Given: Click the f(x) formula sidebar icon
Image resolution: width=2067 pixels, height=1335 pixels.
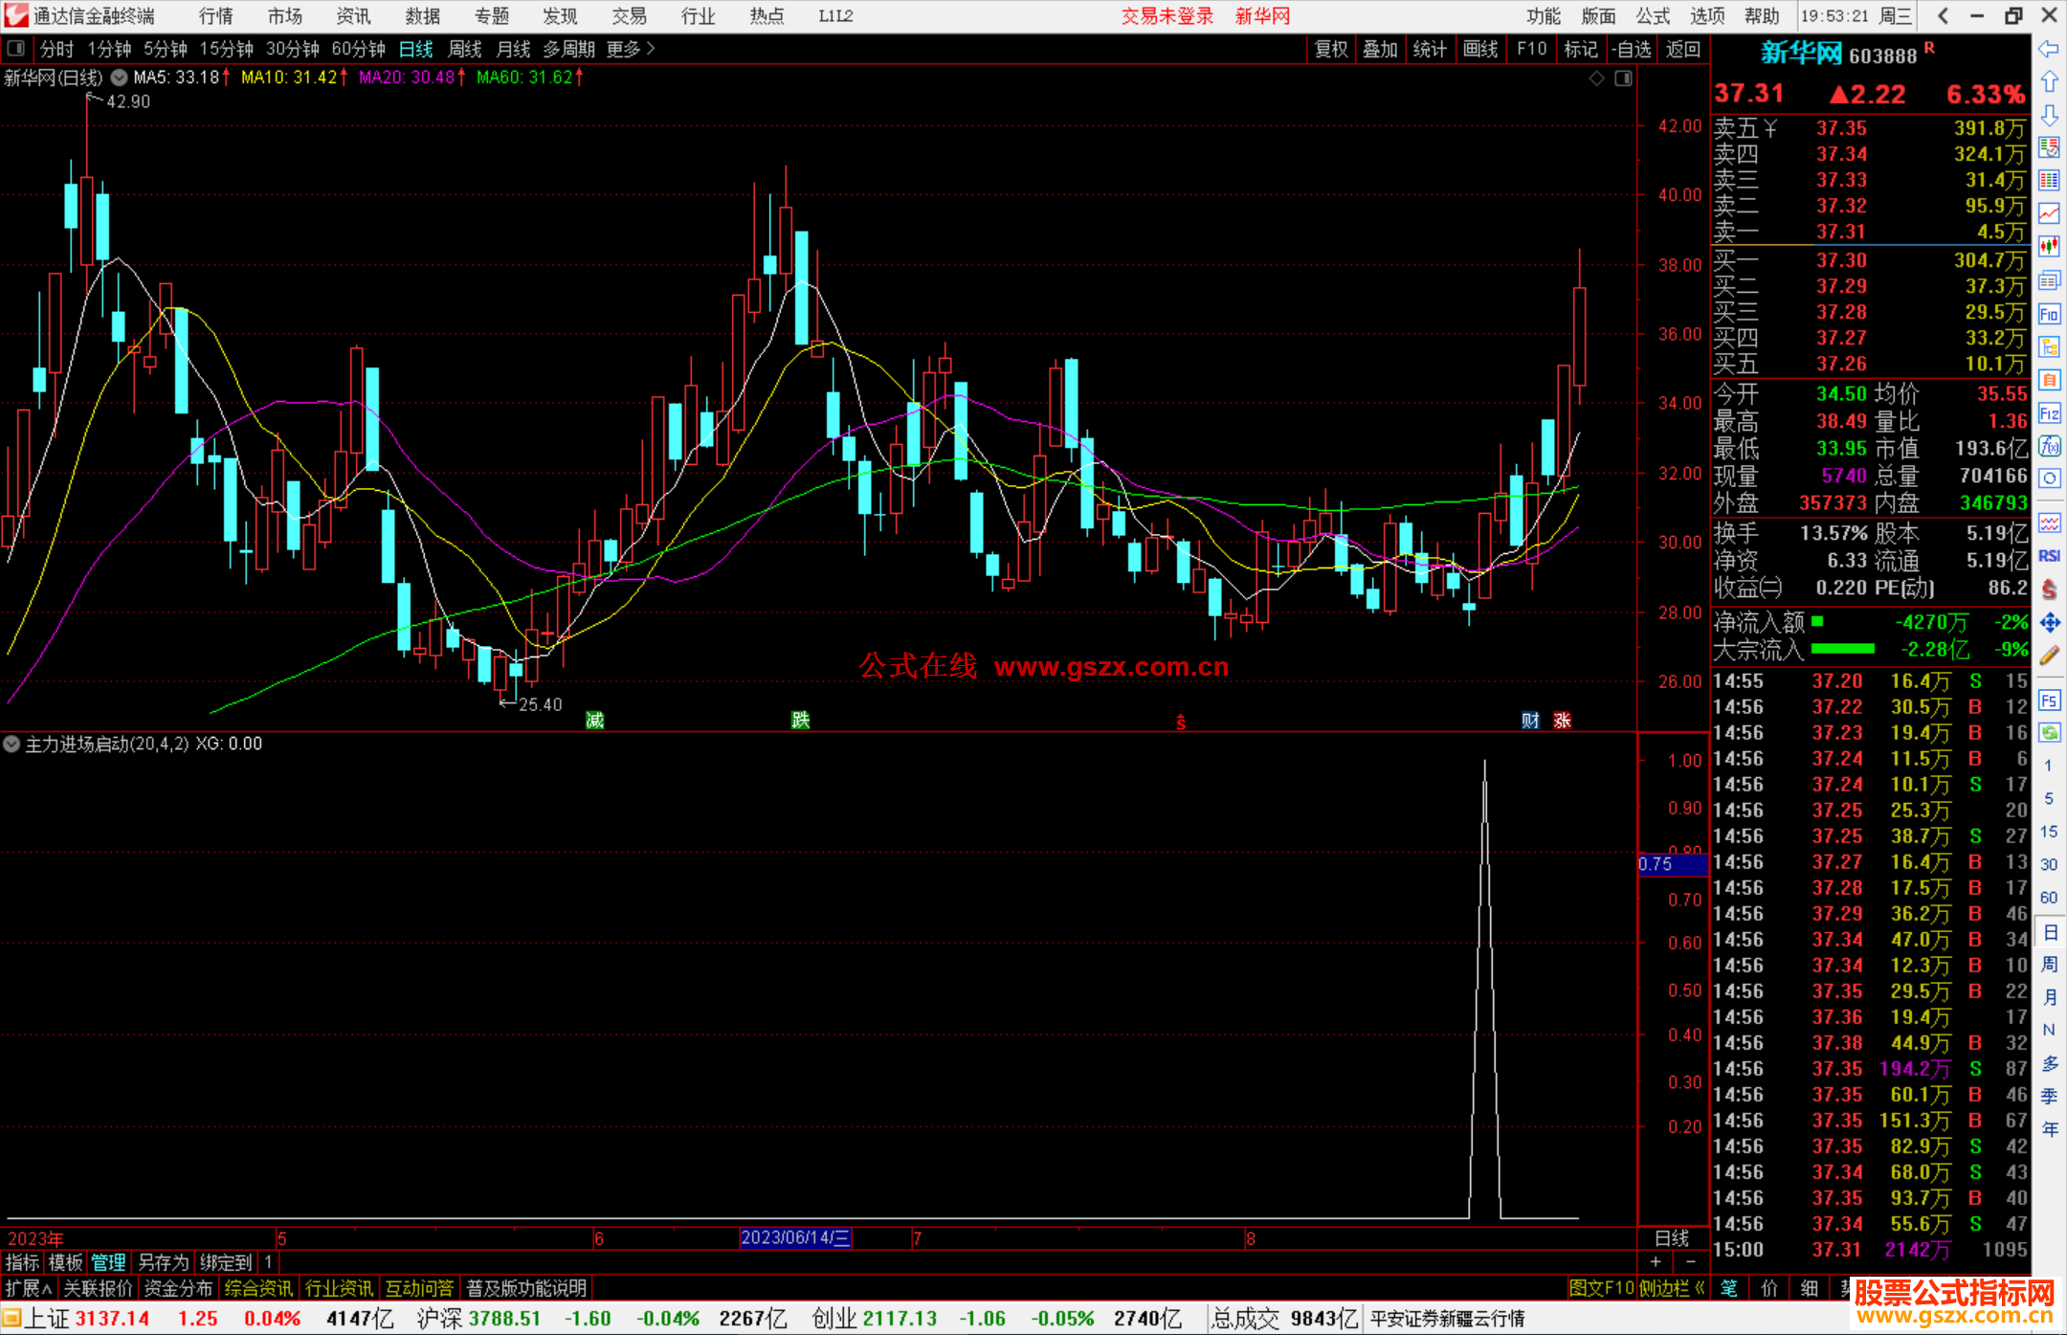Looking at the screenshot, I should click(2049, 447).
